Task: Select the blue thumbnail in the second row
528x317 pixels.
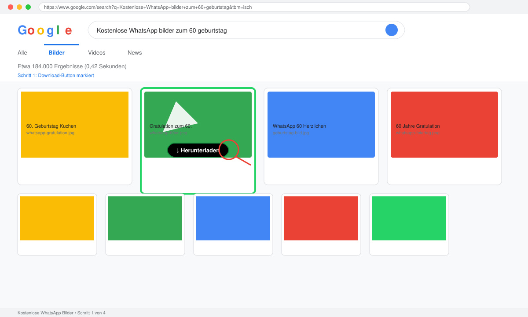Action: [x=233, y=218]
